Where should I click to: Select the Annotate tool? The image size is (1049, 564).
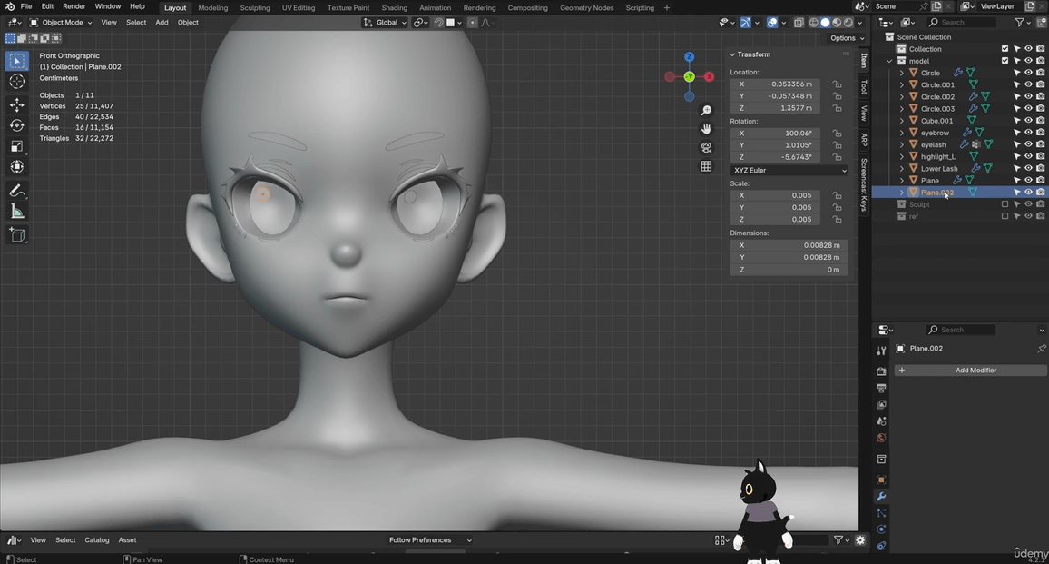point(16,191)
